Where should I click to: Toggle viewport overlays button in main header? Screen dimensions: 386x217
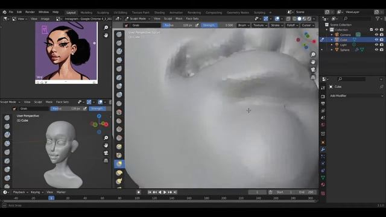coord(277,19)
